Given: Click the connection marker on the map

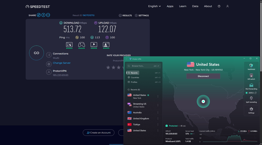Looking at the screenshot, I should coord(203,101).
